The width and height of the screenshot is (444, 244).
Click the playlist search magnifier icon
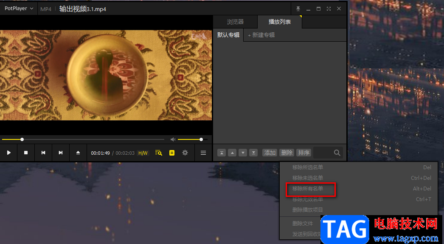(337, 153)
